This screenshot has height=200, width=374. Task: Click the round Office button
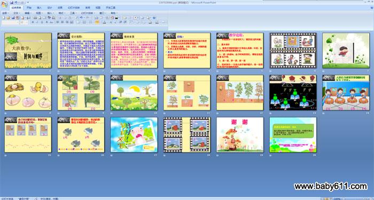pyautogui.click(x=4, y=4)
